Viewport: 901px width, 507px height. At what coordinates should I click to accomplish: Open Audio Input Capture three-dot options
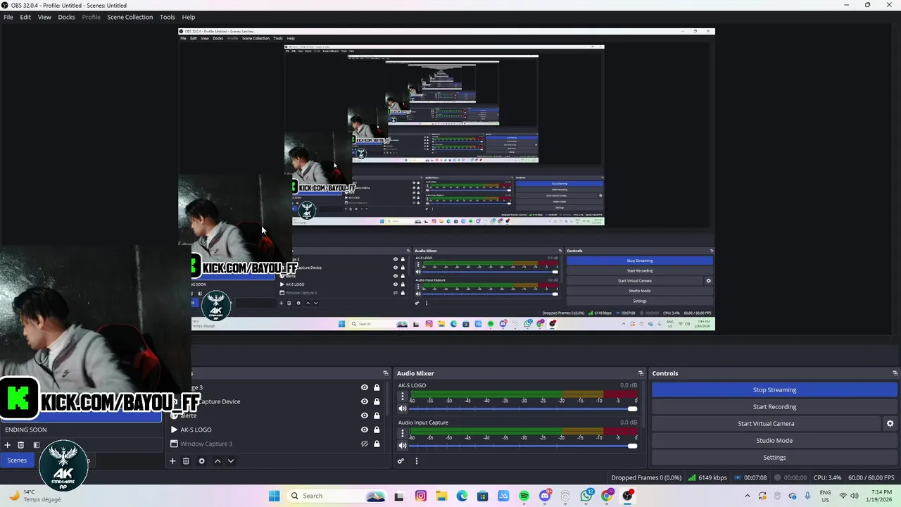coord(403,433)
